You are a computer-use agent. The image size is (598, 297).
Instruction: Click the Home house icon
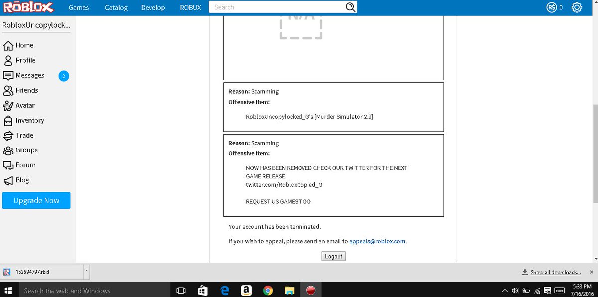pyautogui.click(x=8, y=45)
